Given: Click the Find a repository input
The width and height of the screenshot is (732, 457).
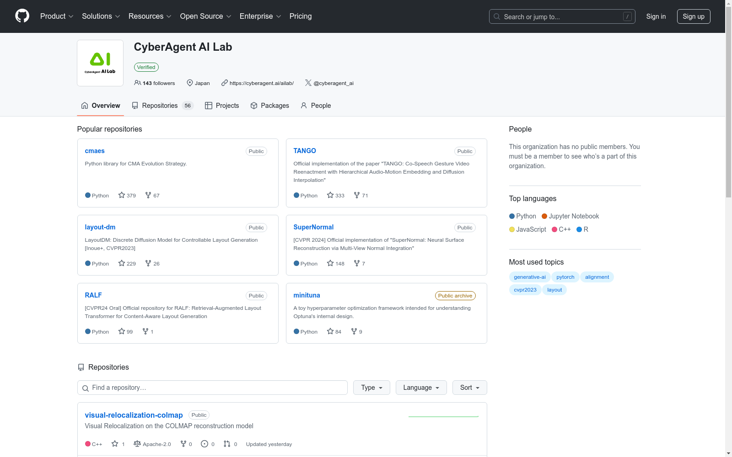Looking at the screenshot, I should (212, 388).
